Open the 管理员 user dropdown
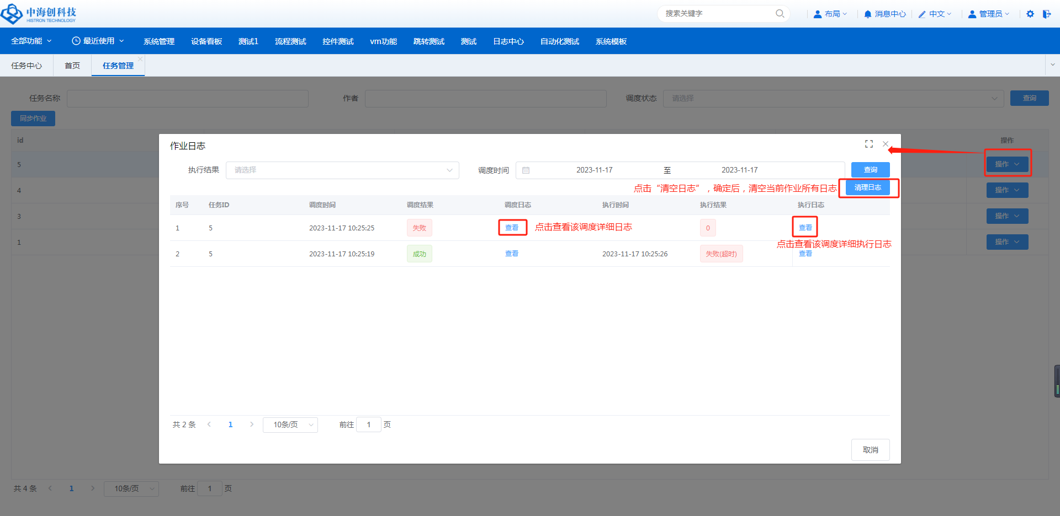 pyautogui.click(x=990, y=14)
